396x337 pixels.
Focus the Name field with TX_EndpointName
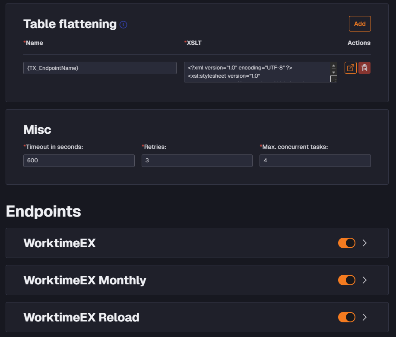click(x=100, y=68)
